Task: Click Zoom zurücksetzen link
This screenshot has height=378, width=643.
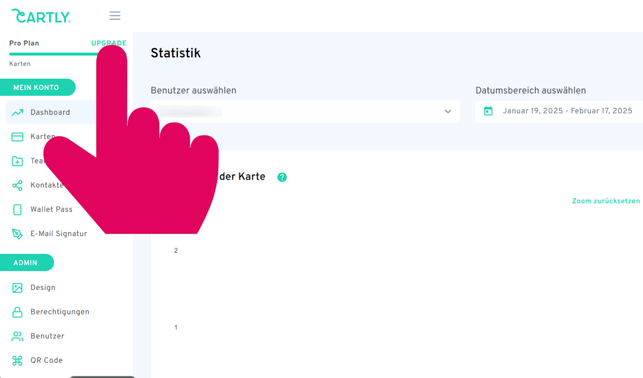Action: pos(606,201)
